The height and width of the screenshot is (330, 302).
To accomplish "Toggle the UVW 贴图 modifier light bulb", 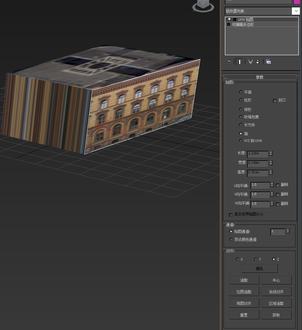I will 229,19.
